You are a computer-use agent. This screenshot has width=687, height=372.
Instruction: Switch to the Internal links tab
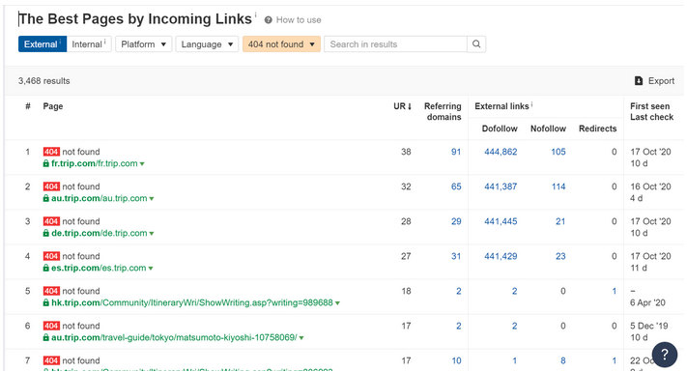tap(89, 44)
